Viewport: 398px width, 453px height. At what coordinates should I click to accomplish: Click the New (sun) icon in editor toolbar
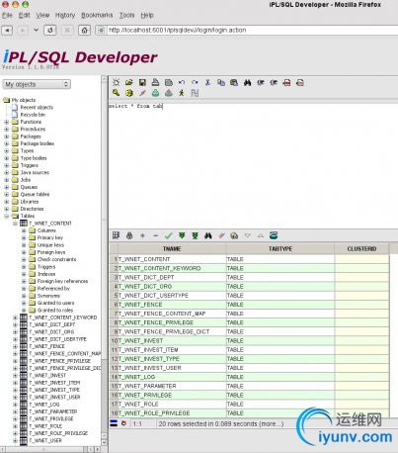pos(116,82)
